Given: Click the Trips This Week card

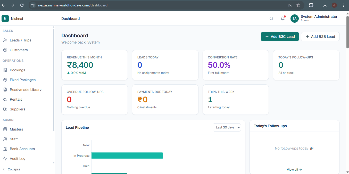Looking at the screenshot, I should click(236, 100).
